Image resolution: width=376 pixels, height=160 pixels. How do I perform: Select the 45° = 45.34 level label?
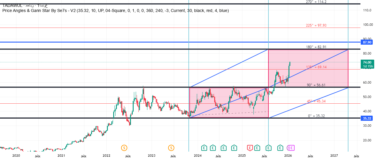pos(316,101)
